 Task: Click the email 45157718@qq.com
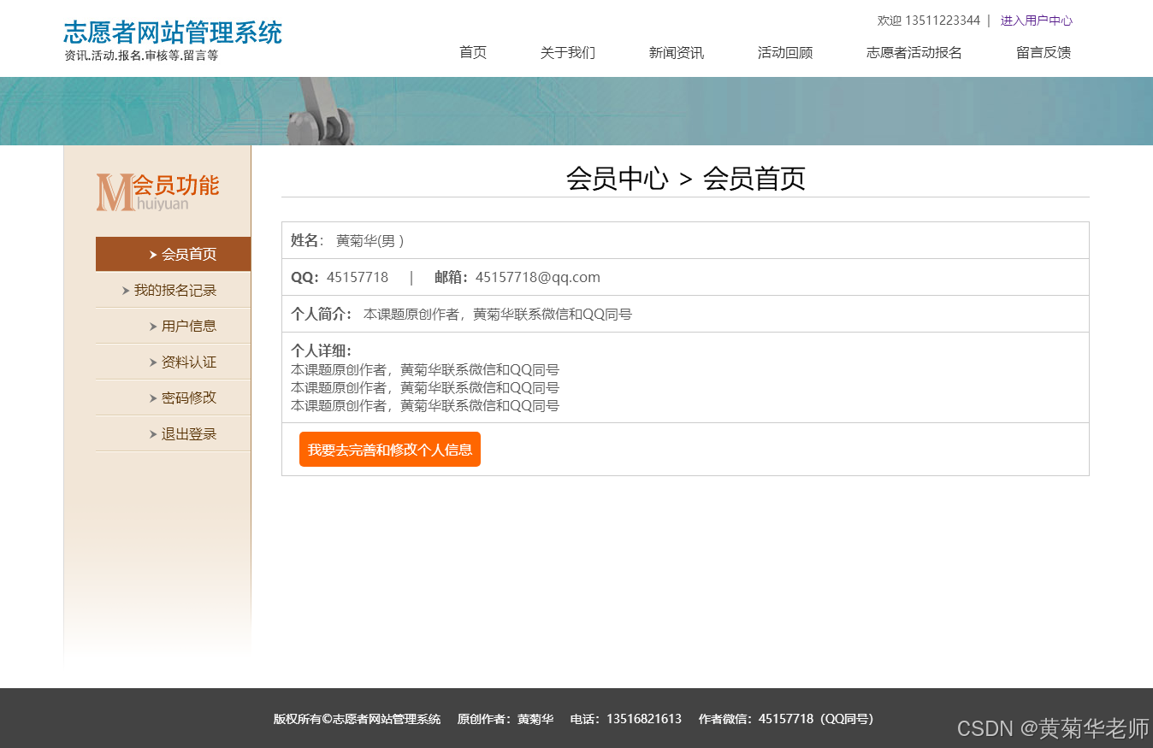click(x=538, y=277)
